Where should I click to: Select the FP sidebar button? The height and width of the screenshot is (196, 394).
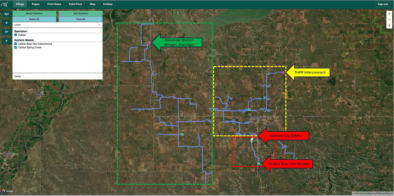[6, 32]
